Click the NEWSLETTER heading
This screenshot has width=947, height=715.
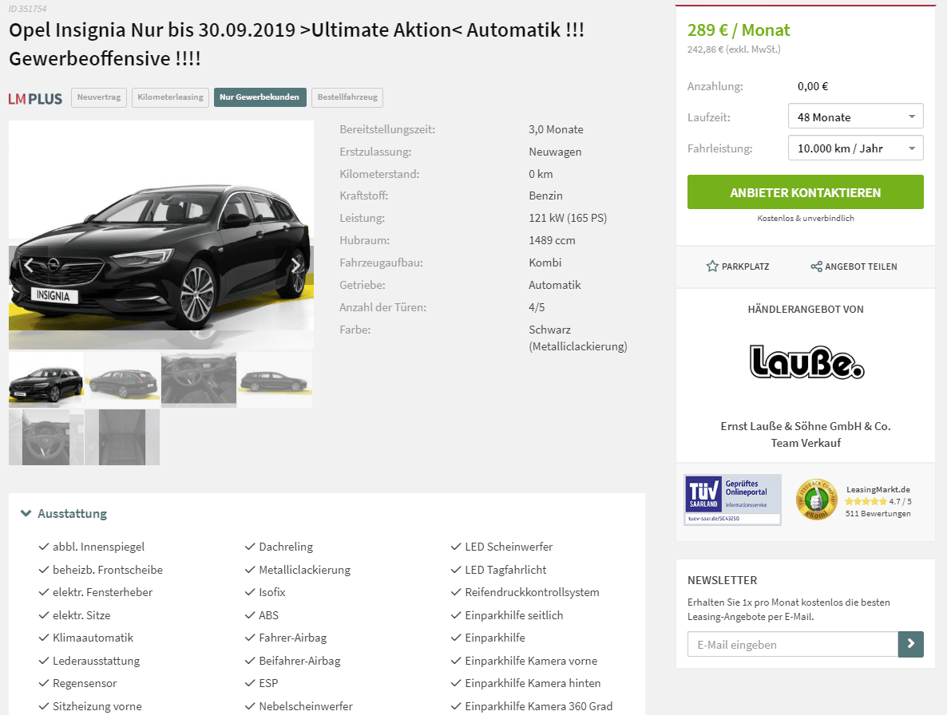coord(722,580)
